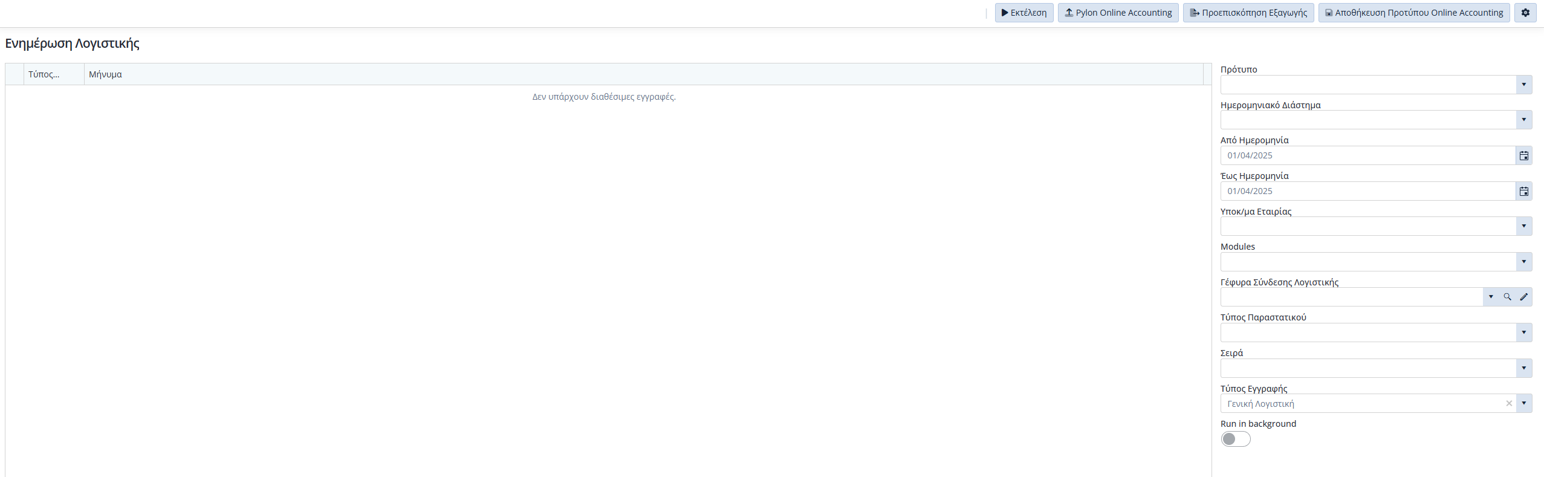Screen dimensions: 1544x477
Task: Click the Από Ημερομηνία date field
Action: (x=1368, y=155)
